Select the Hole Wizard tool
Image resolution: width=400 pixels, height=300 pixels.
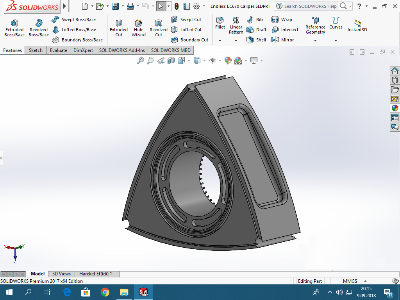point(138,28)
